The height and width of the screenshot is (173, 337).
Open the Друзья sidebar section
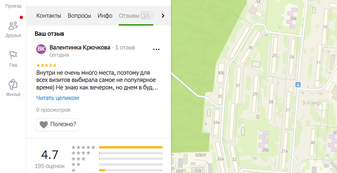tap(13, 29)
